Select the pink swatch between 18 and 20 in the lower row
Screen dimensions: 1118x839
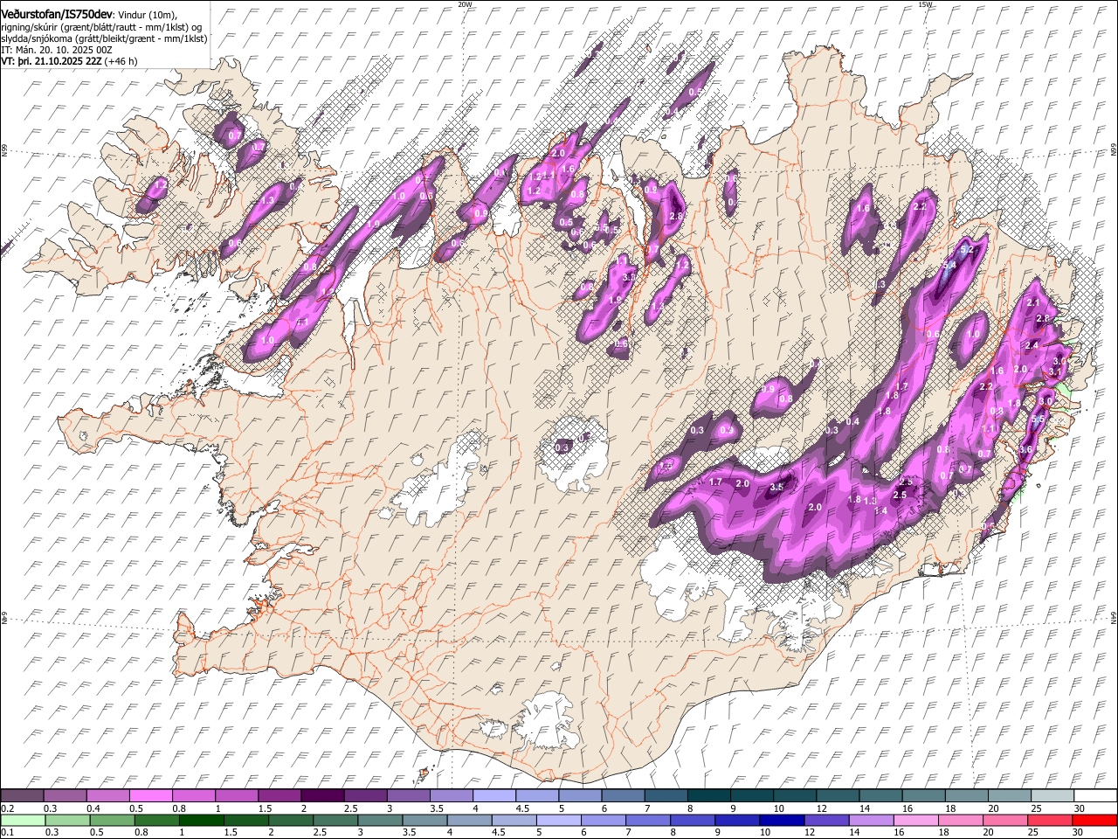pyautogui.click(x=962, y=820)
